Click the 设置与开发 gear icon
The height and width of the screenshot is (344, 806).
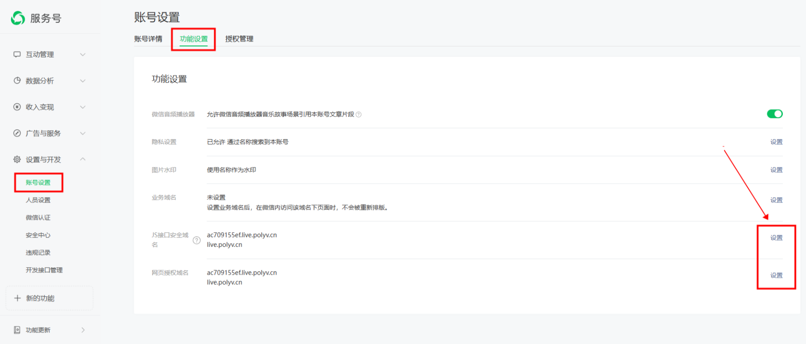(17, 160)
